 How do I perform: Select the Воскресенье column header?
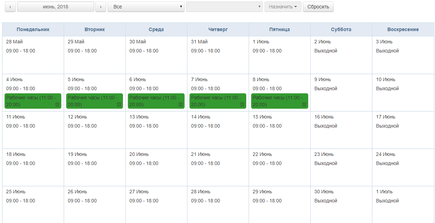pos(403,29)
